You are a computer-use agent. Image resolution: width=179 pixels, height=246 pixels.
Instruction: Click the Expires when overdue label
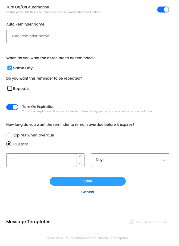pos(34,135)
